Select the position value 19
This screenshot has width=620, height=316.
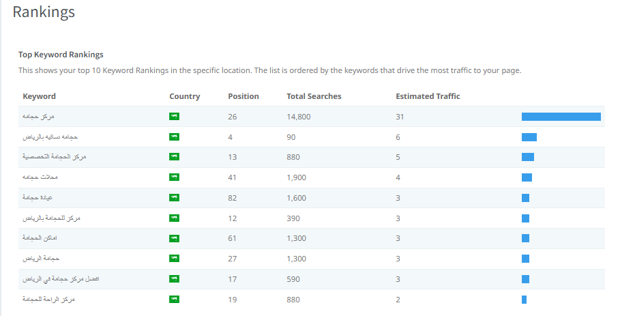tap(233, 300)
